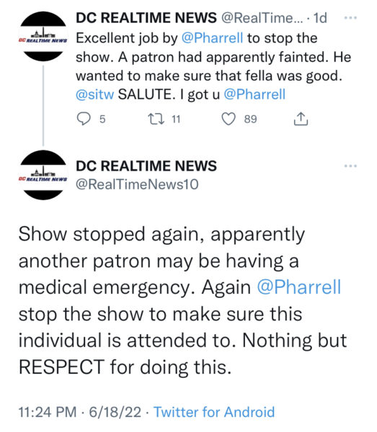Open the three-dot menu on the second tweet
Image resolution: width=377 pixels, height=432 pixels.
click(351, 166)
